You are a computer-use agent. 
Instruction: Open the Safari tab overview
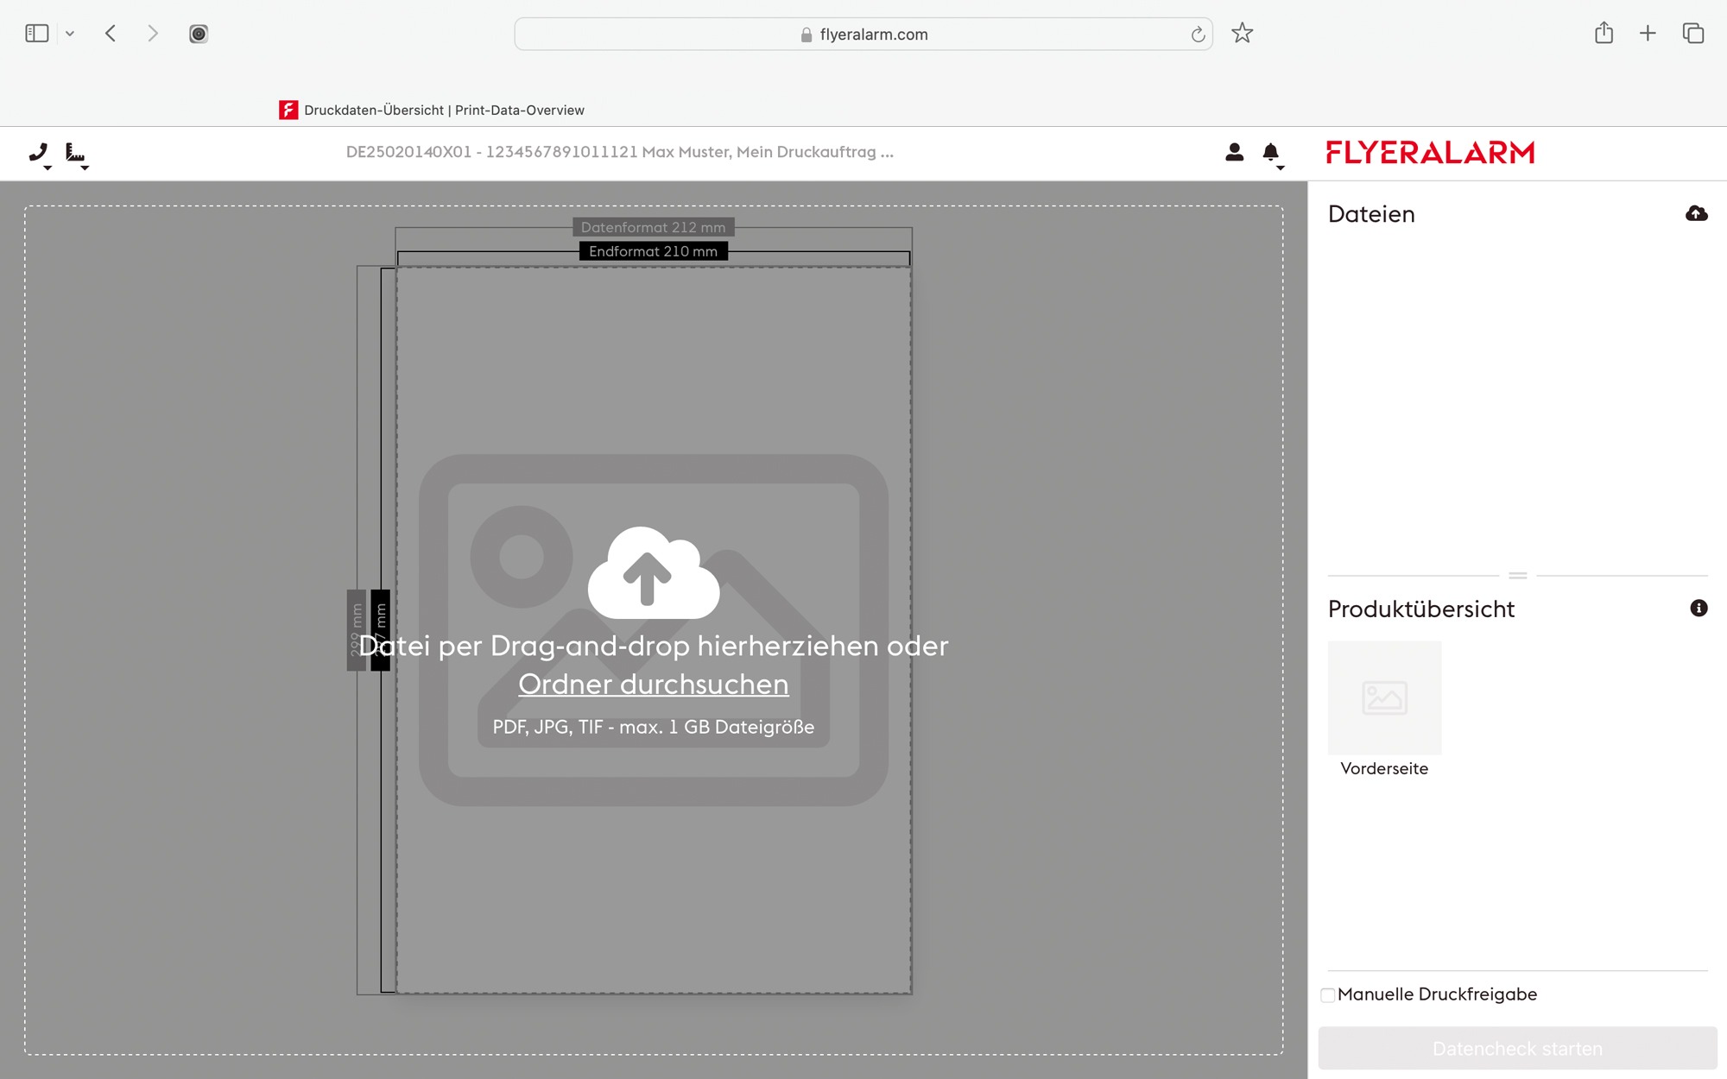point(1692,34)
